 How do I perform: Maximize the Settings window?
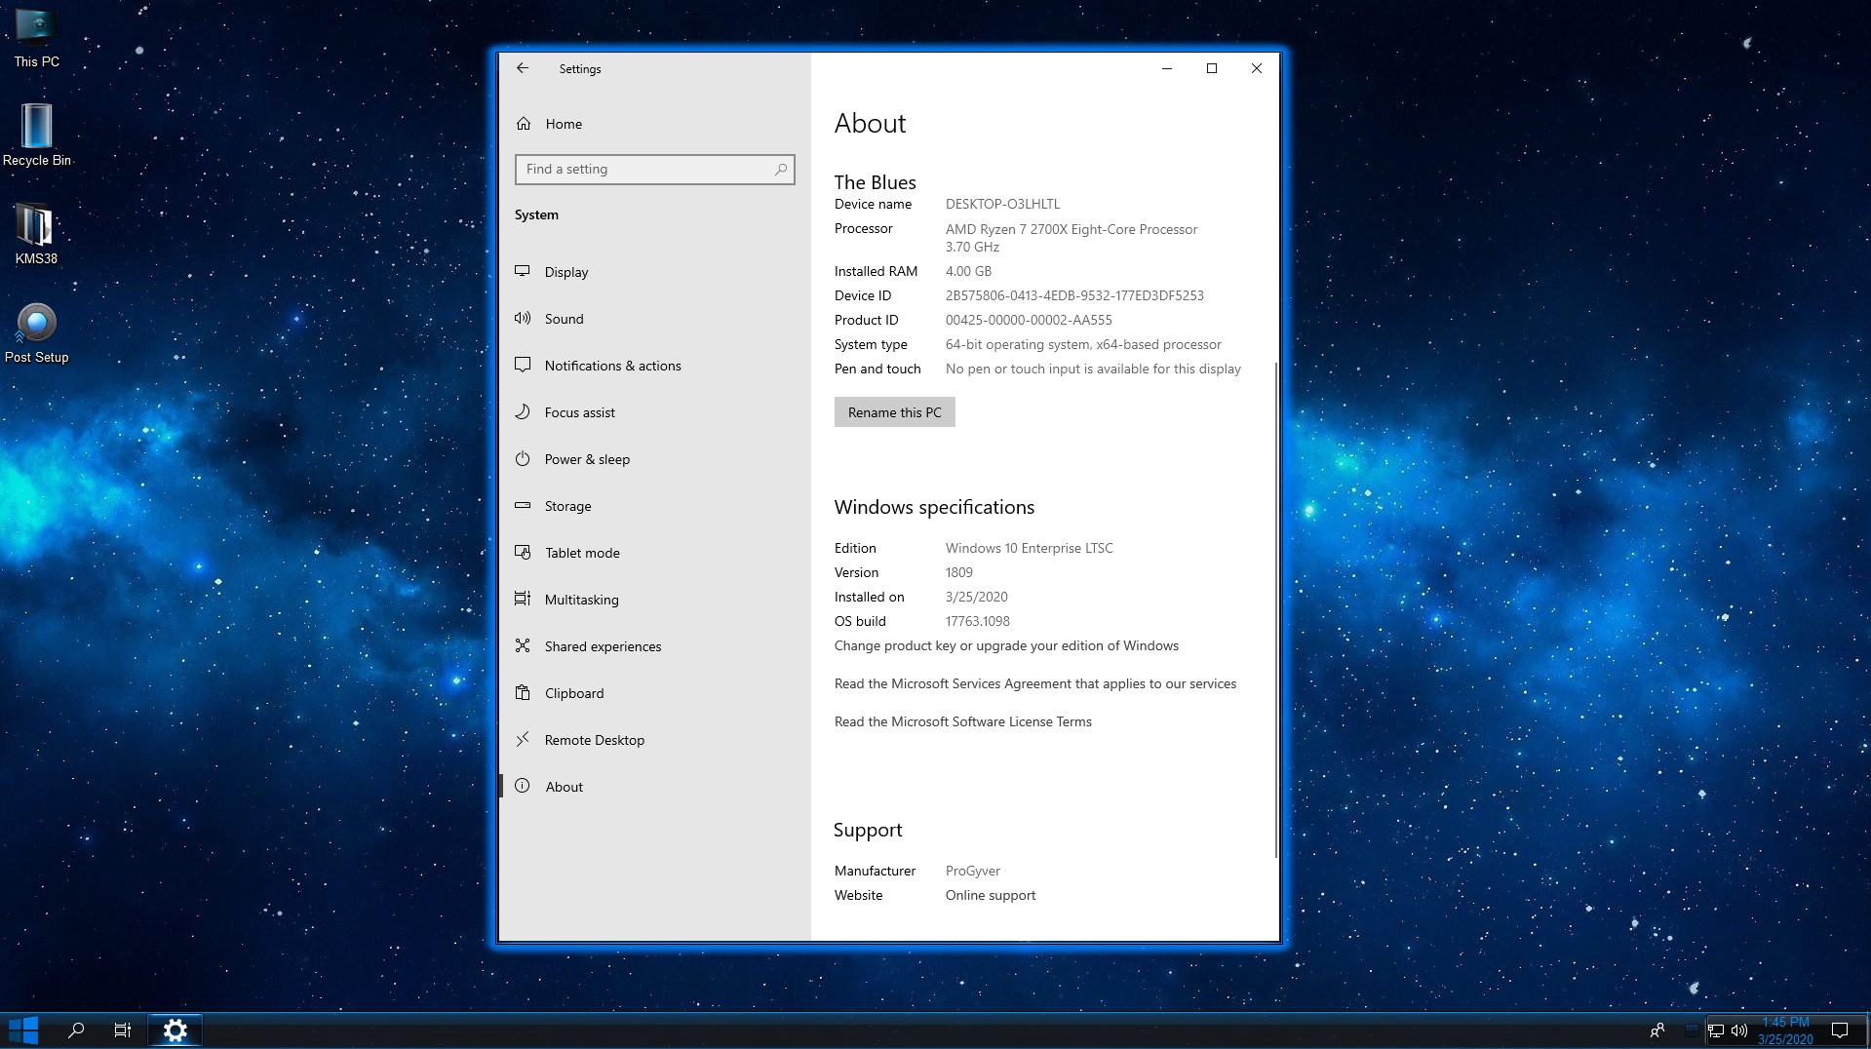tap(1212, 68)
